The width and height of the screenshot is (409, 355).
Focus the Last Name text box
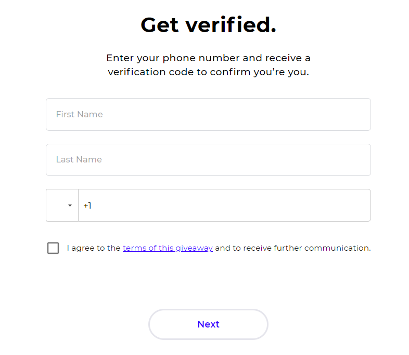click(x=208, y=160)
